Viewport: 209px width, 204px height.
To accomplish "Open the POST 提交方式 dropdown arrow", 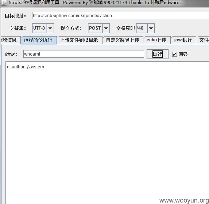I will click(x=106, y=28).
